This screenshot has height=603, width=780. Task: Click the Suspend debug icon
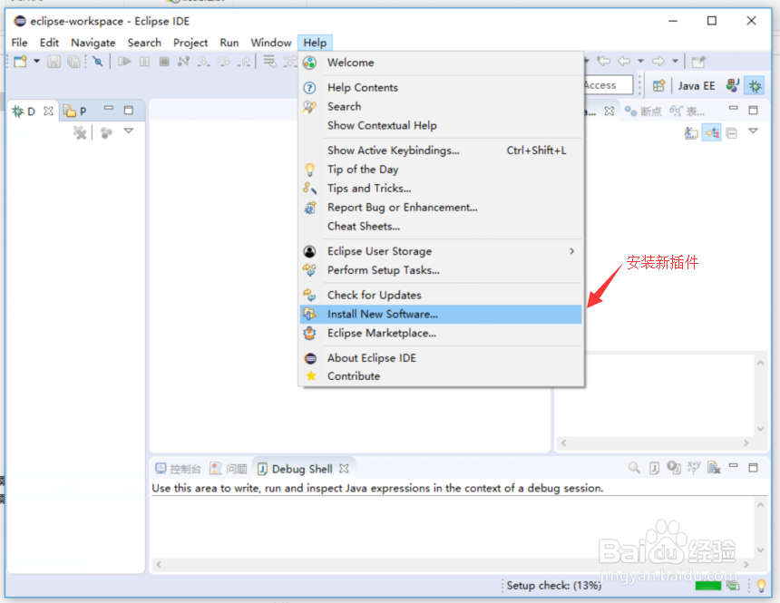(144, 62)
